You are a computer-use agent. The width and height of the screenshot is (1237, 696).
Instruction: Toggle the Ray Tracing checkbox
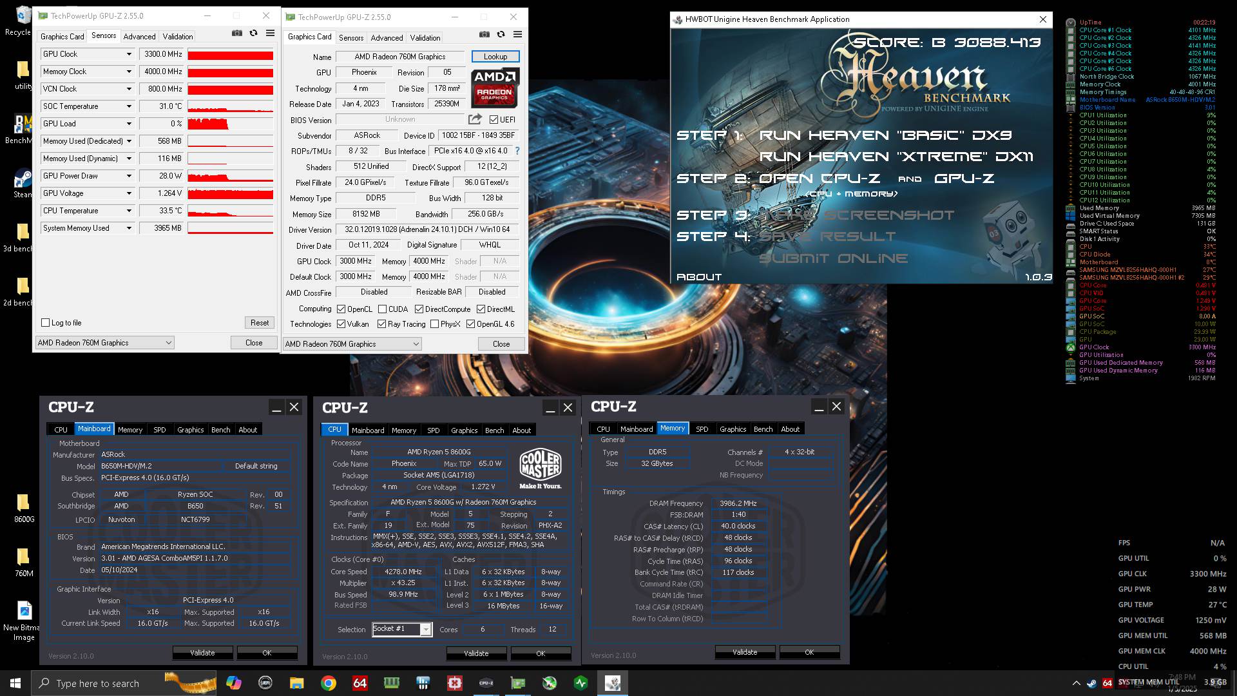(x=382, y=324)
